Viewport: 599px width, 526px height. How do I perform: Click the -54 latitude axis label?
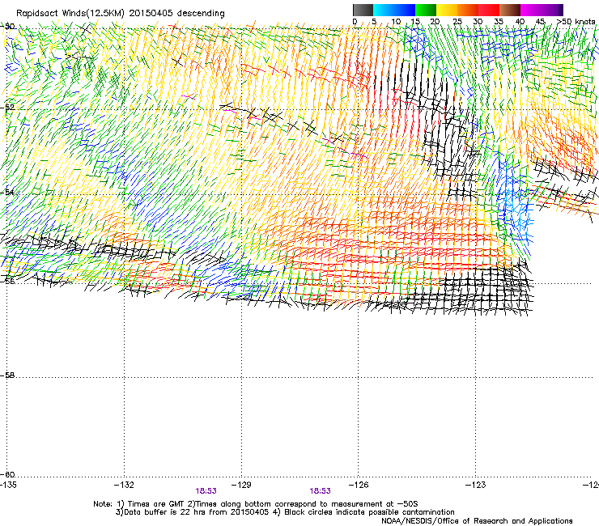[x=7, y=192]
